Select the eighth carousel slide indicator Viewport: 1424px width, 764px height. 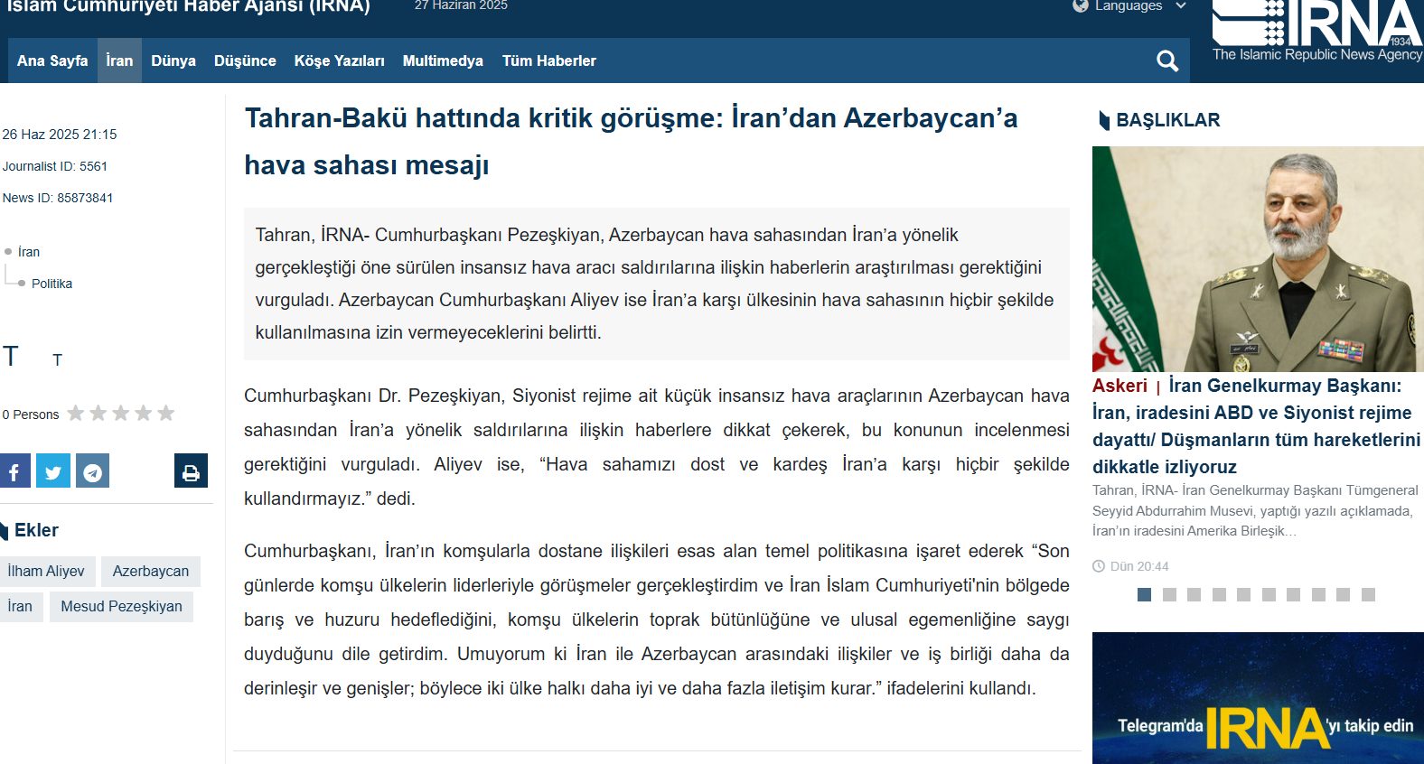click(1319, 594)
